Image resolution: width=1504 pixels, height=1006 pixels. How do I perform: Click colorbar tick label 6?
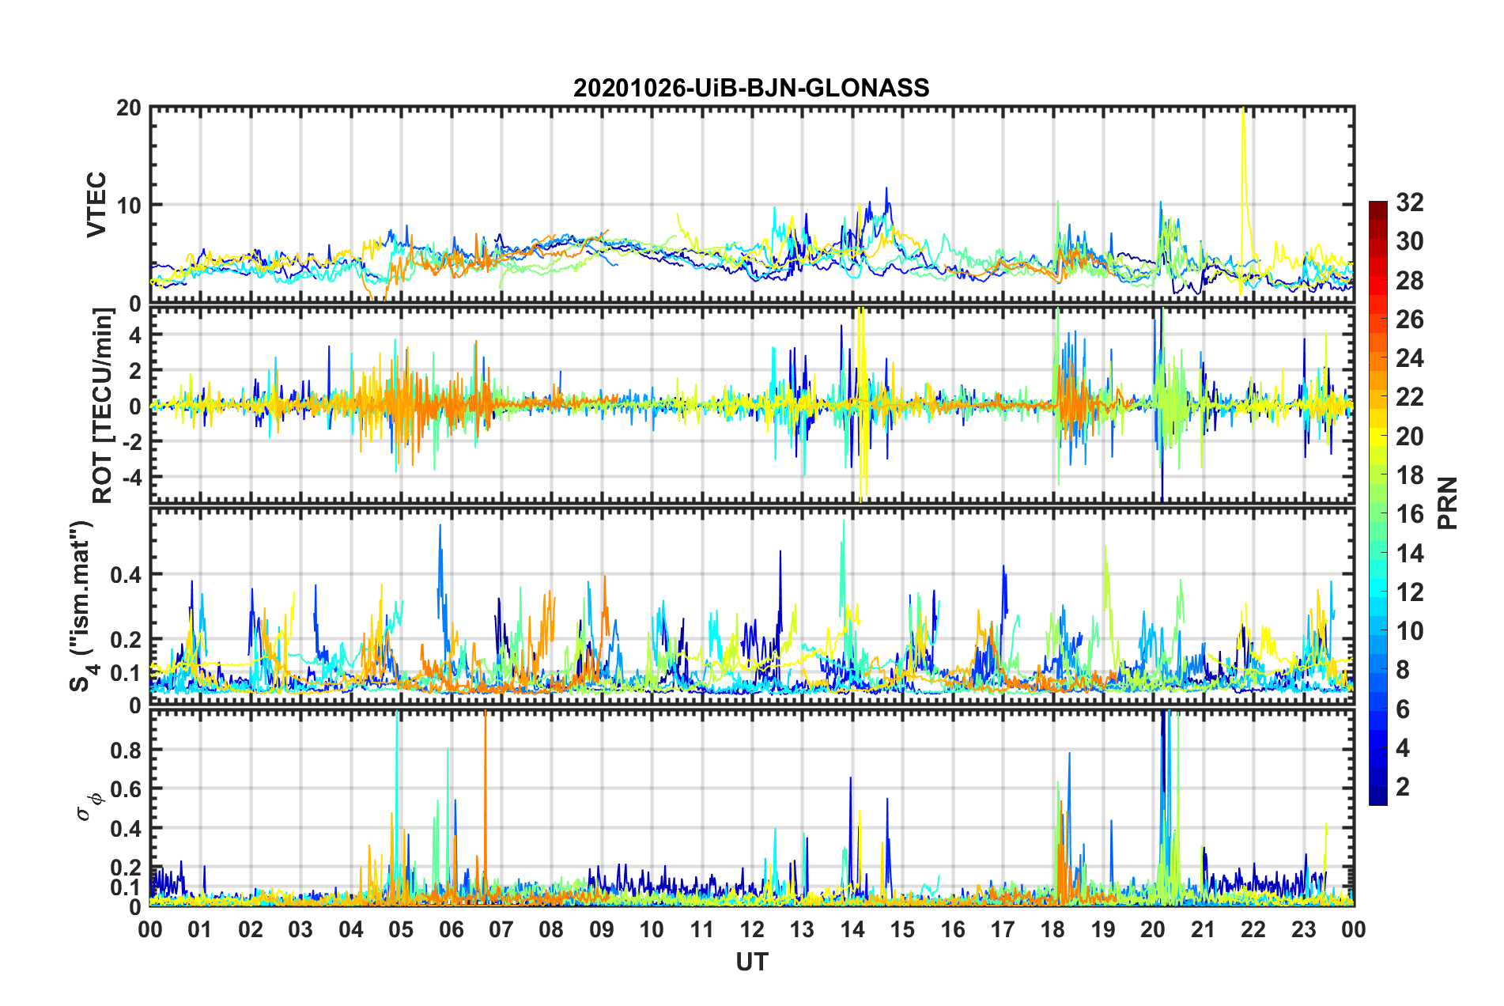click(x=1403, y=709)
